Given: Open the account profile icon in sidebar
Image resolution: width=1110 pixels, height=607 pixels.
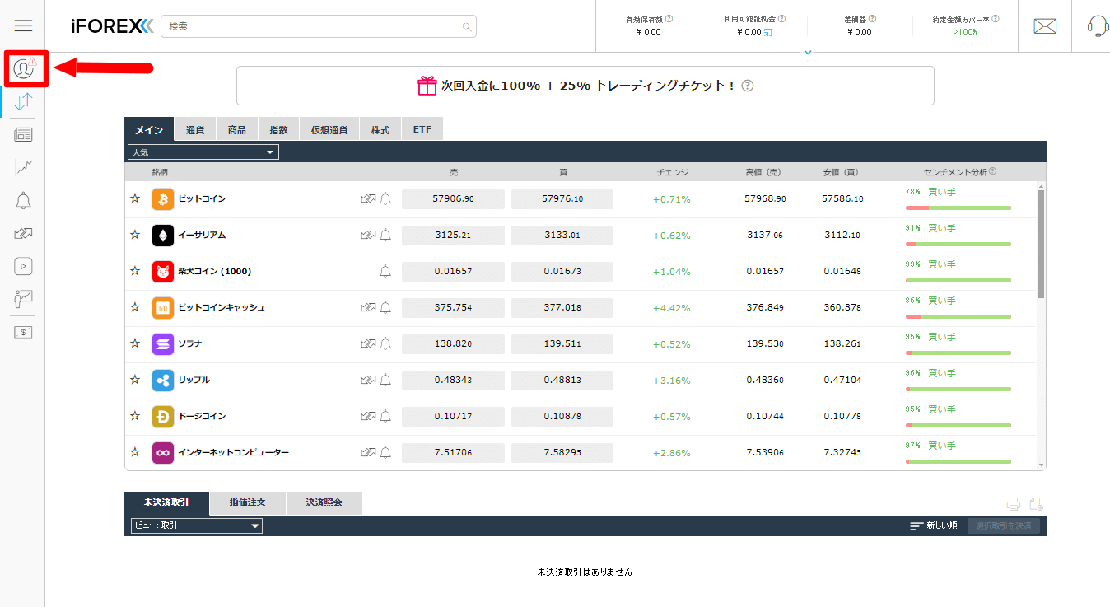Looking at the screenshot, I should (24, 69).
